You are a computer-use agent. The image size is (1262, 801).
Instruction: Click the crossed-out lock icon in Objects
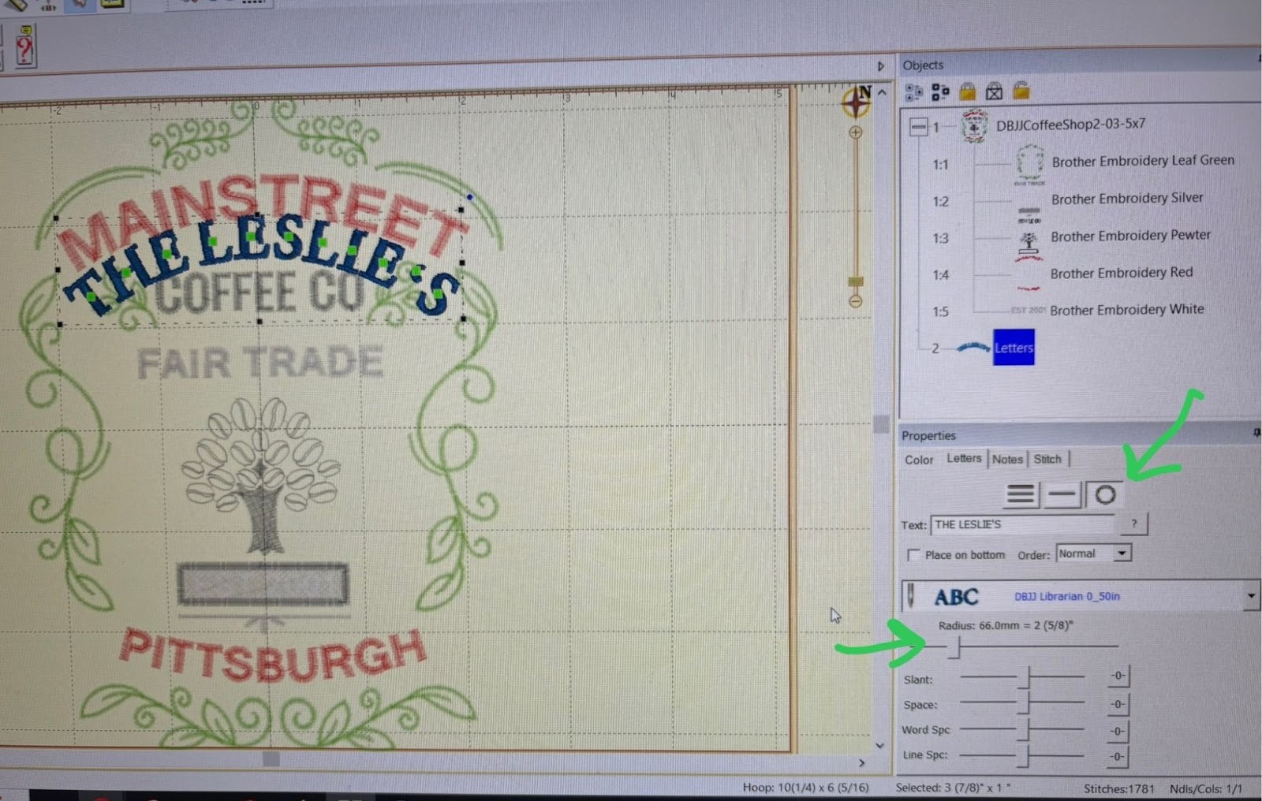point(995,91)
